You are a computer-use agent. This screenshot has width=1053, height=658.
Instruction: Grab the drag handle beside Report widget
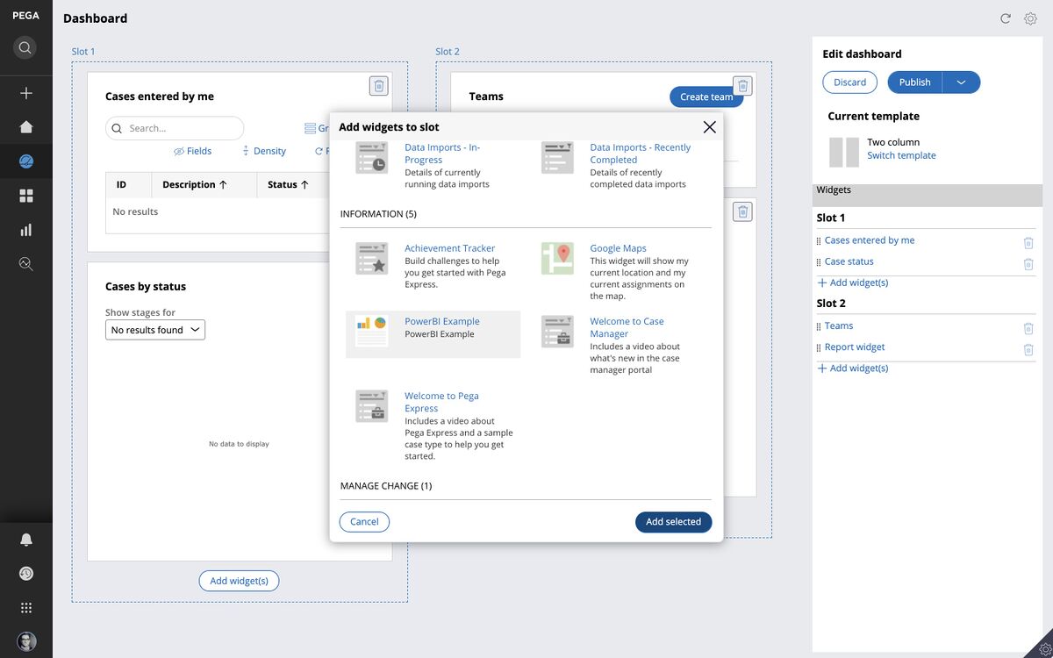(819, 347)
